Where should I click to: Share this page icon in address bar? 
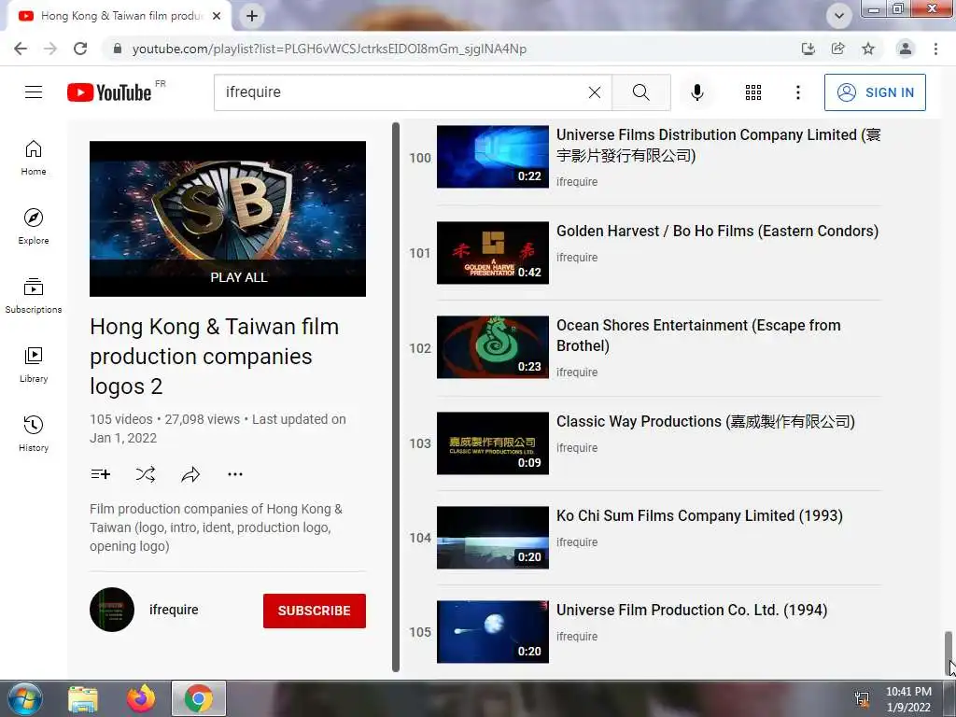(838, 49)
